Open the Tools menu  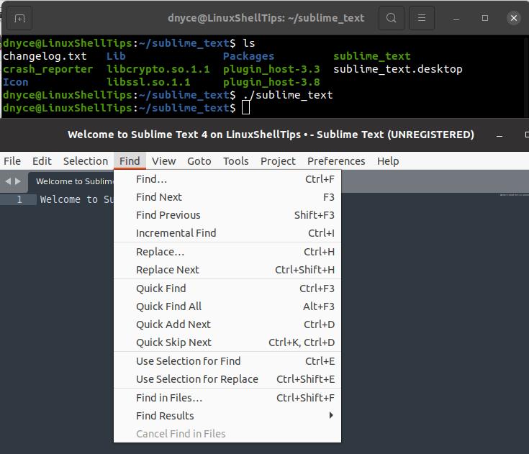[235, 161]
